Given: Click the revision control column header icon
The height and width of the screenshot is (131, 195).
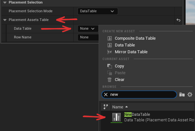Looking at the screenshot, I should click(x=105, y=107).
